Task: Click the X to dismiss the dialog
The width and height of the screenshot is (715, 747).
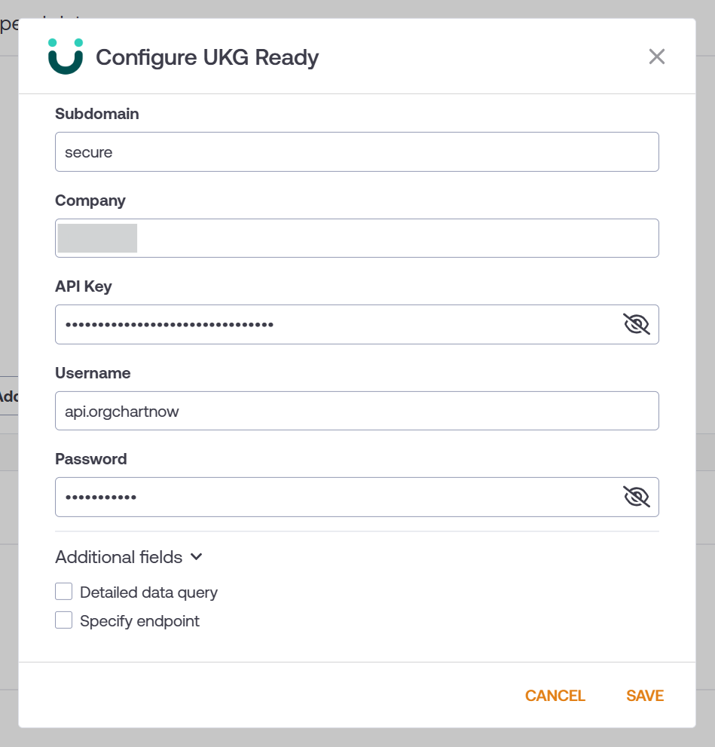Action: pos(656,56)
